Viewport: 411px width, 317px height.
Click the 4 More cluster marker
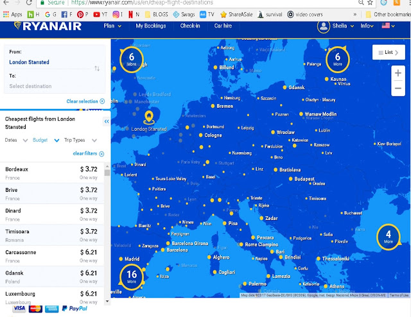click(389, 237)
